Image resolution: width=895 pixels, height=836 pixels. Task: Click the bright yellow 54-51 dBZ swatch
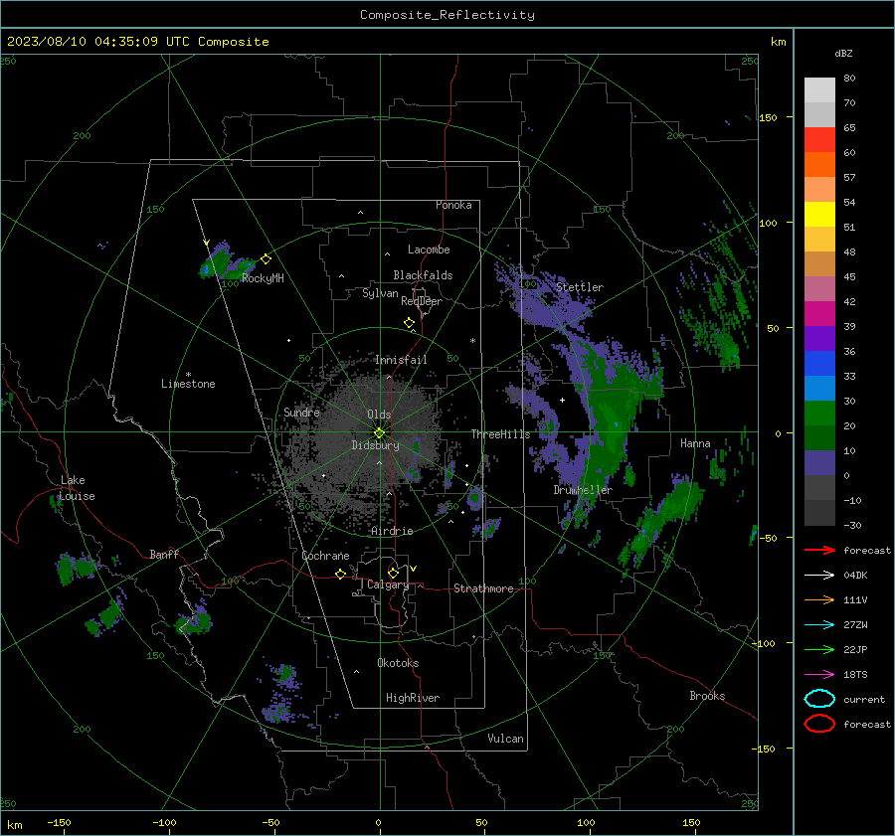click(819, 215)
